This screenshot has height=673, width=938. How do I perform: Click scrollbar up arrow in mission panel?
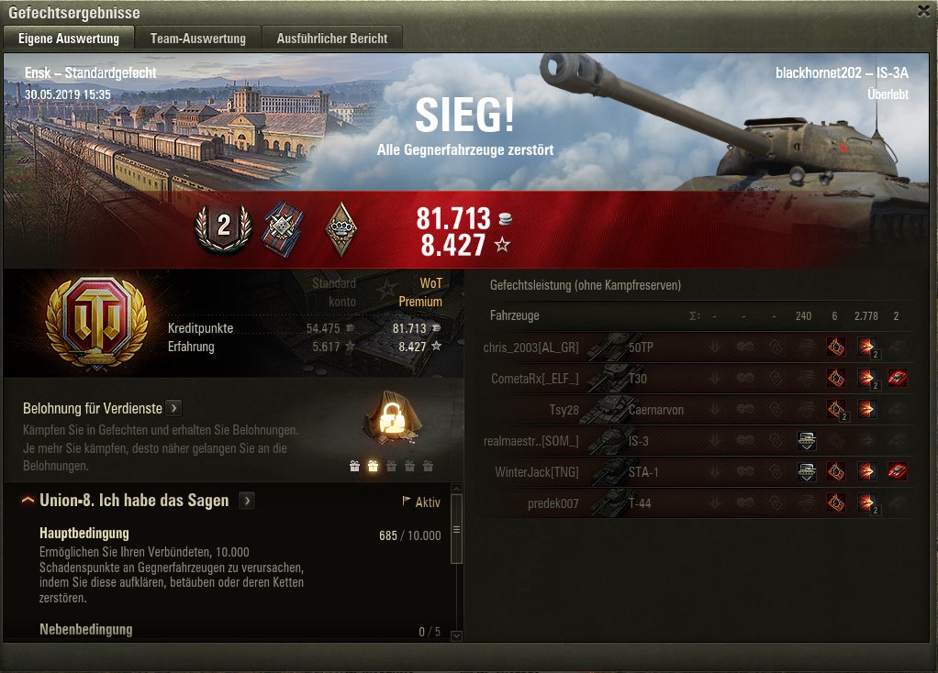point(456,490)
